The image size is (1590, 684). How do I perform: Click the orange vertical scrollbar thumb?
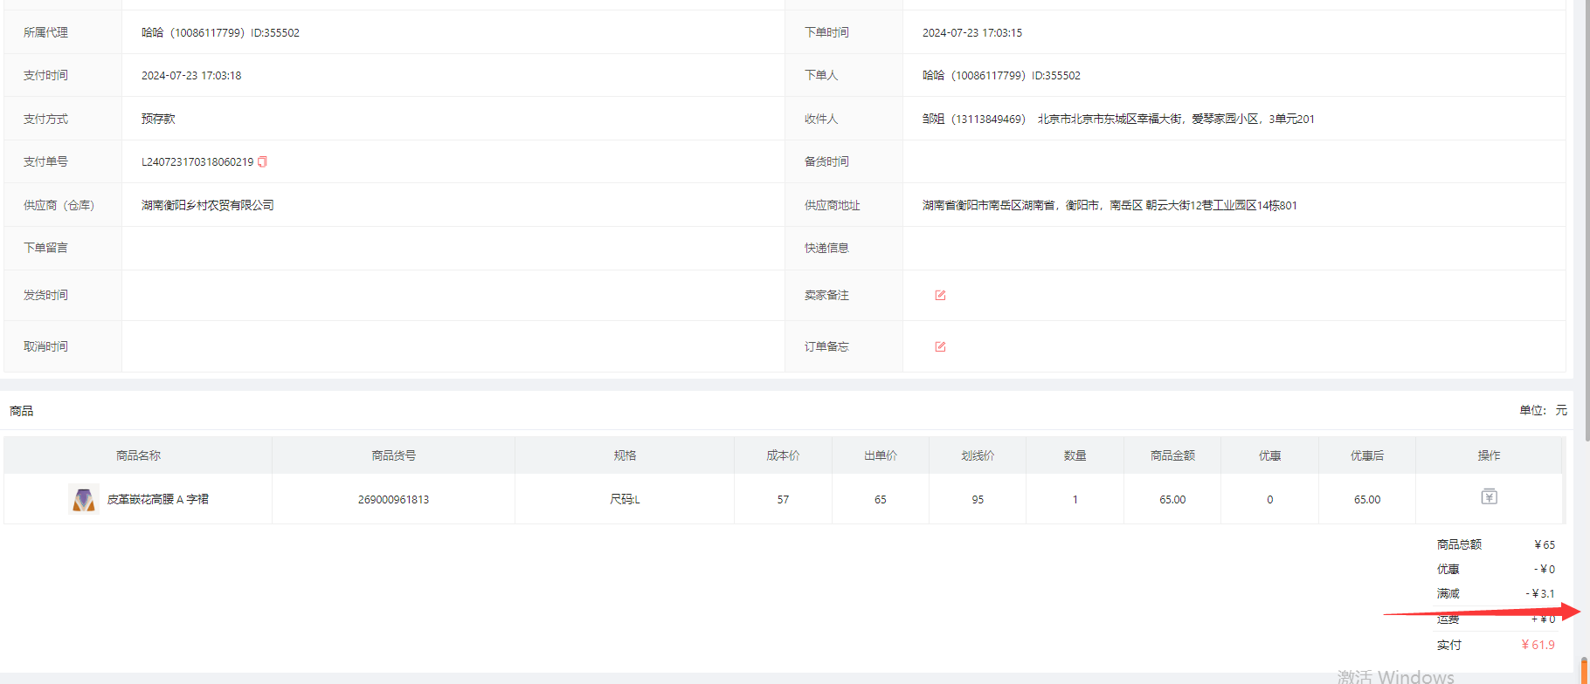(1584, 668)
